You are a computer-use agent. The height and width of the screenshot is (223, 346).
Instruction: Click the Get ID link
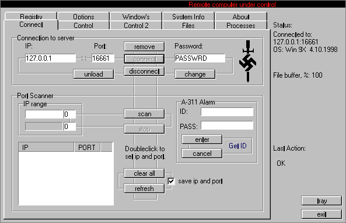[237, 146]
